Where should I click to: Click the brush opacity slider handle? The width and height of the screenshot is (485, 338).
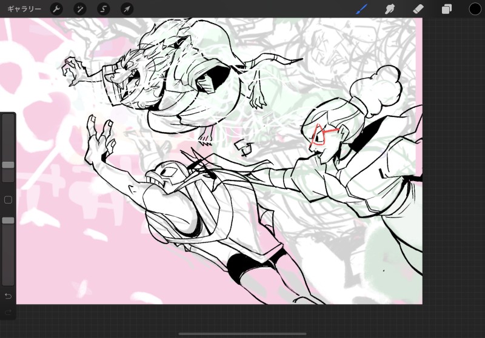[x=8, y=220]
